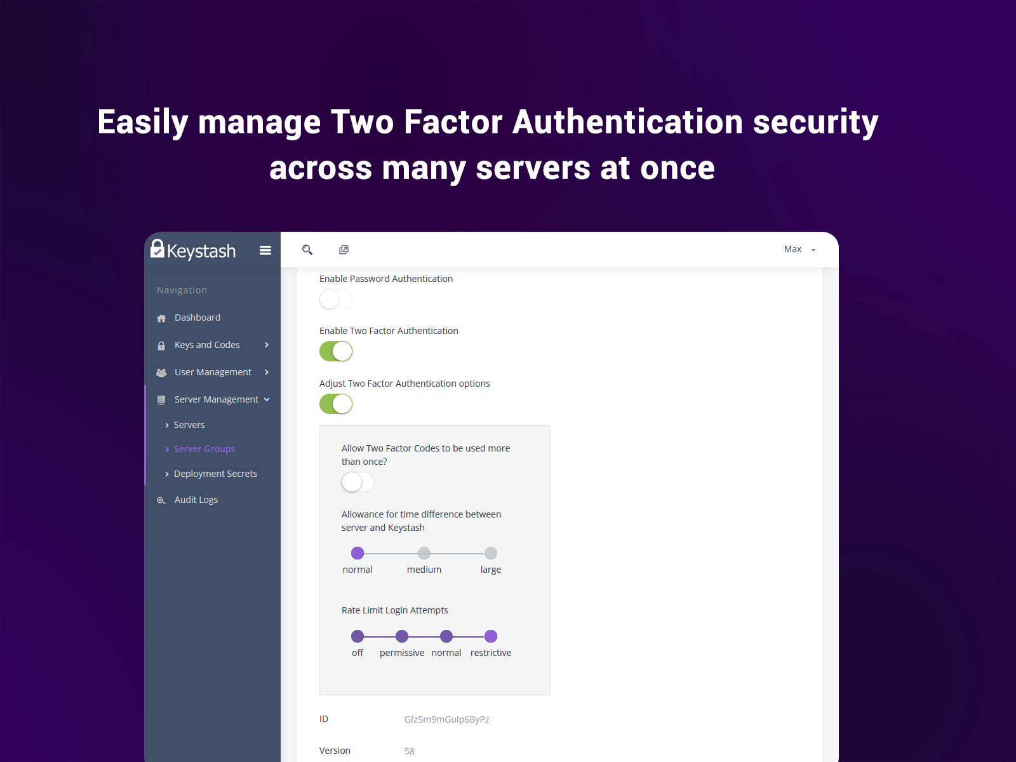Disable Enable Two Factor Authentication

(x=336, y=351)
